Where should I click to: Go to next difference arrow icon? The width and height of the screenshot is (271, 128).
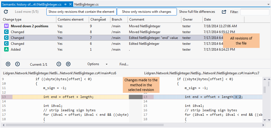pyautogui.click(x=59, y=64)
